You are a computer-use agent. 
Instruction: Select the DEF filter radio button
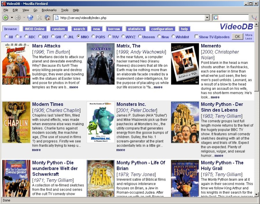click(x=40, y=36)
